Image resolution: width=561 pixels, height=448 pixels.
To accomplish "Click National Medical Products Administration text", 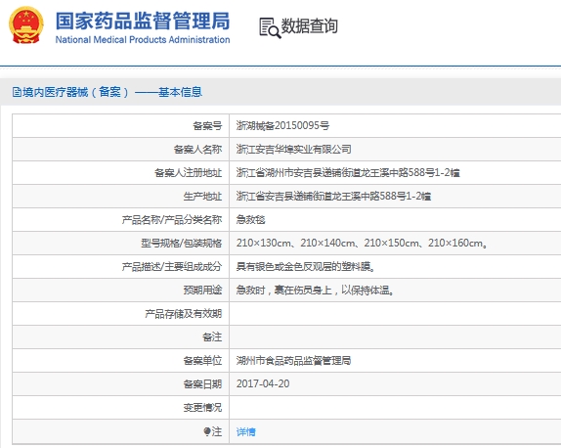I will 143,39.
